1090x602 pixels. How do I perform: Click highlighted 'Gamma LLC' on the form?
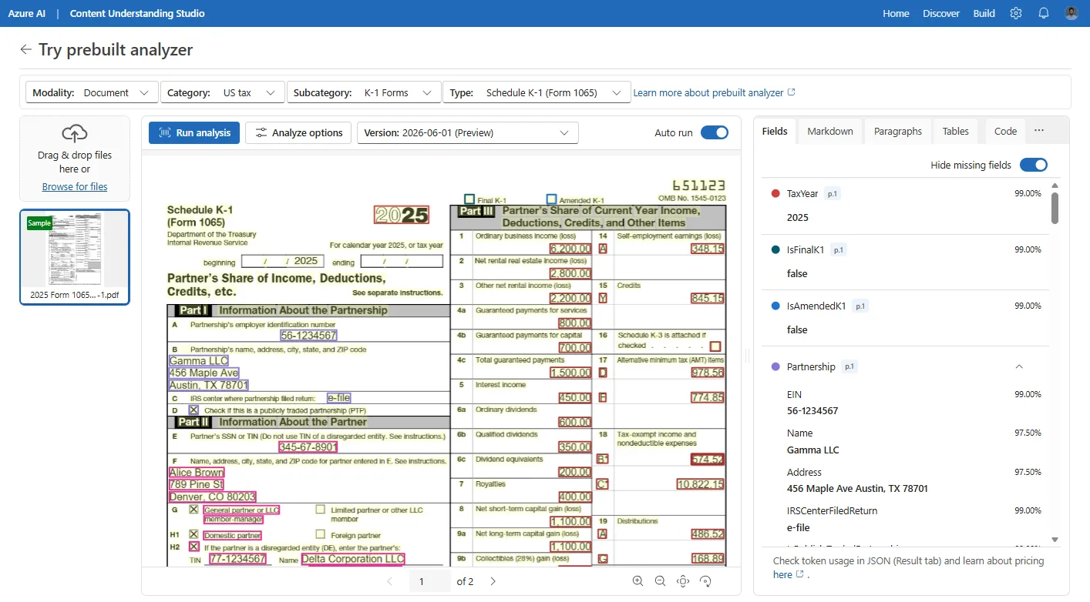[199, 360]
